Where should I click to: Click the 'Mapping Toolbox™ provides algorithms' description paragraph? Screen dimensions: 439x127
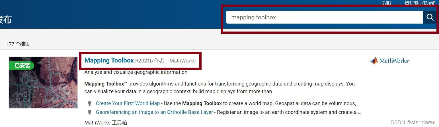click(219, 88)
